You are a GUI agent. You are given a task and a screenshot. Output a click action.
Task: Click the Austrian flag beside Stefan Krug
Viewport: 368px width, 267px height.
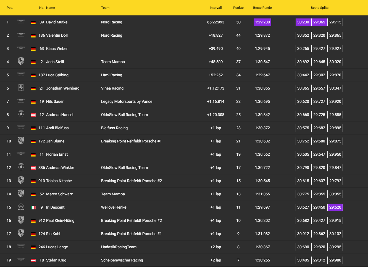33,260
